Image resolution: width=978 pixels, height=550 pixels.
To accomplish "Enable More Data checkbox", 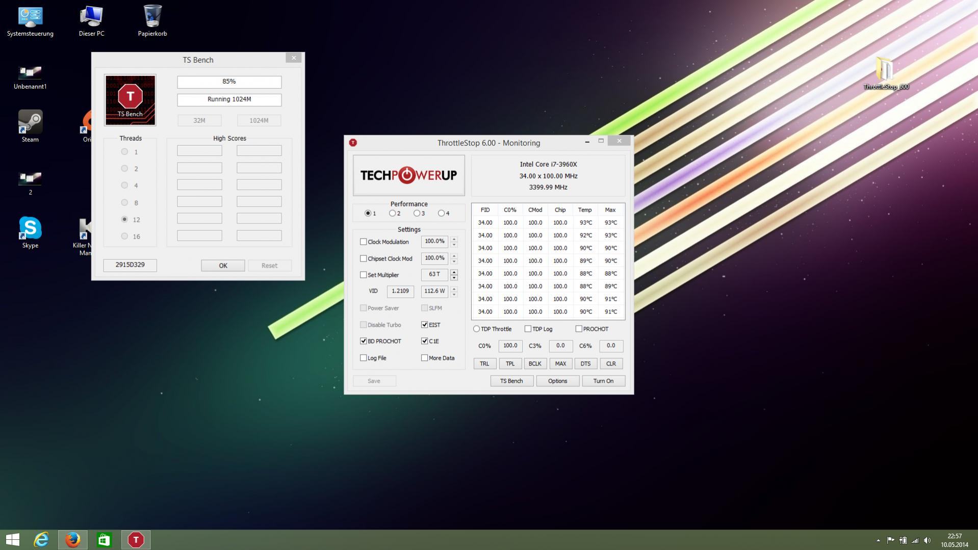I will pos(425,358).
